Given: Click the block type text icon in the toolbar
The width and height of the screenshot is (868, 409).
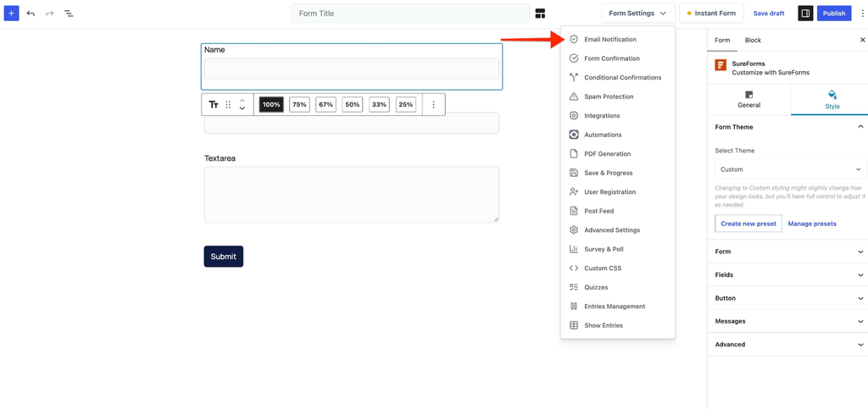Looking at the screenshot, I should point(214,104).
